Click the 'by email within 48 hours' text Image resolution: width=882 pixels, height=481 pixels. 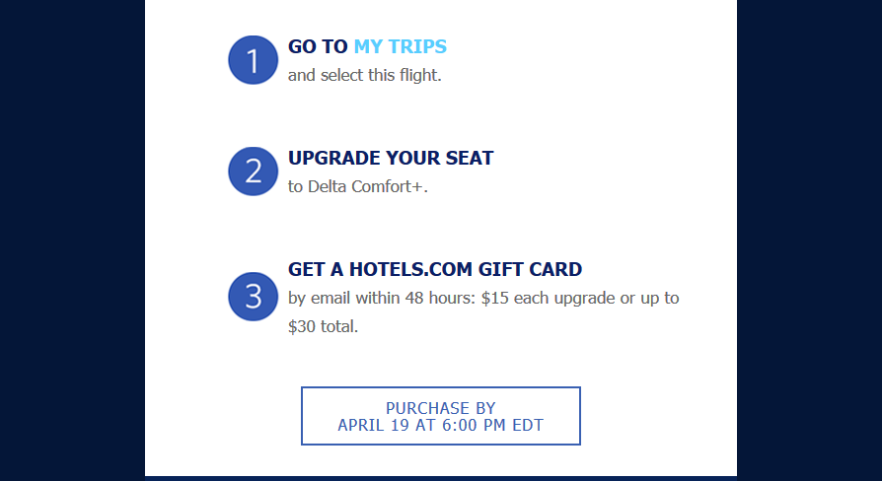[382, 298]
